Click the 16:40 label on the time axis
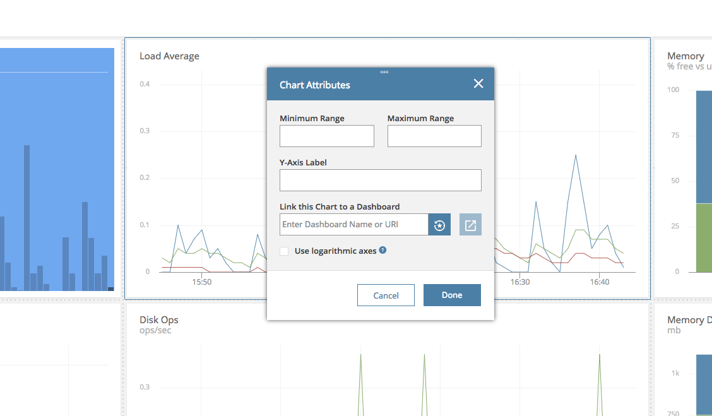 tap(600, 282)
